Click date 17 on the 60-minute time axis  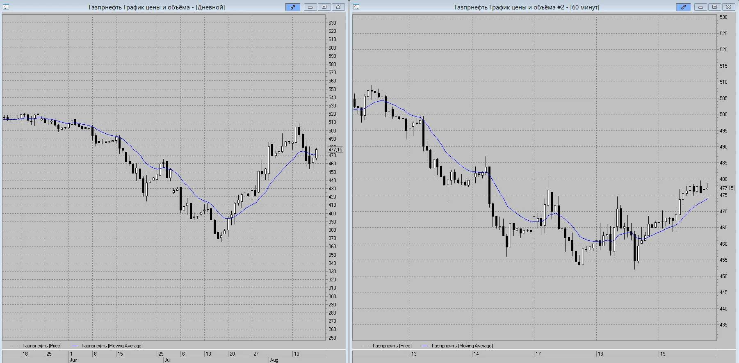click(537, 354)
